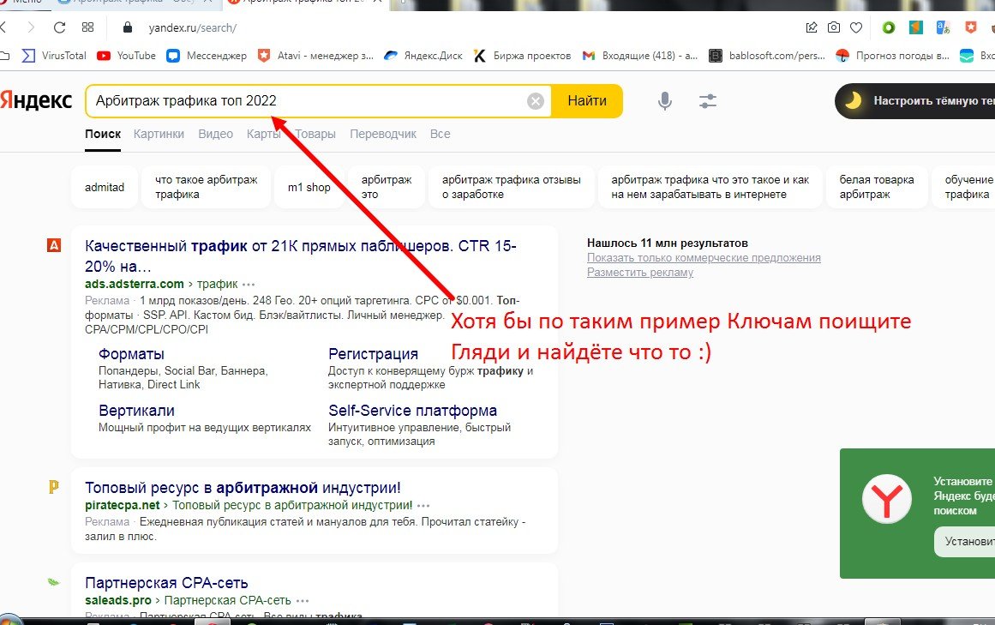Click the address bar URL yandex.ru/search/

coord(192,28)
